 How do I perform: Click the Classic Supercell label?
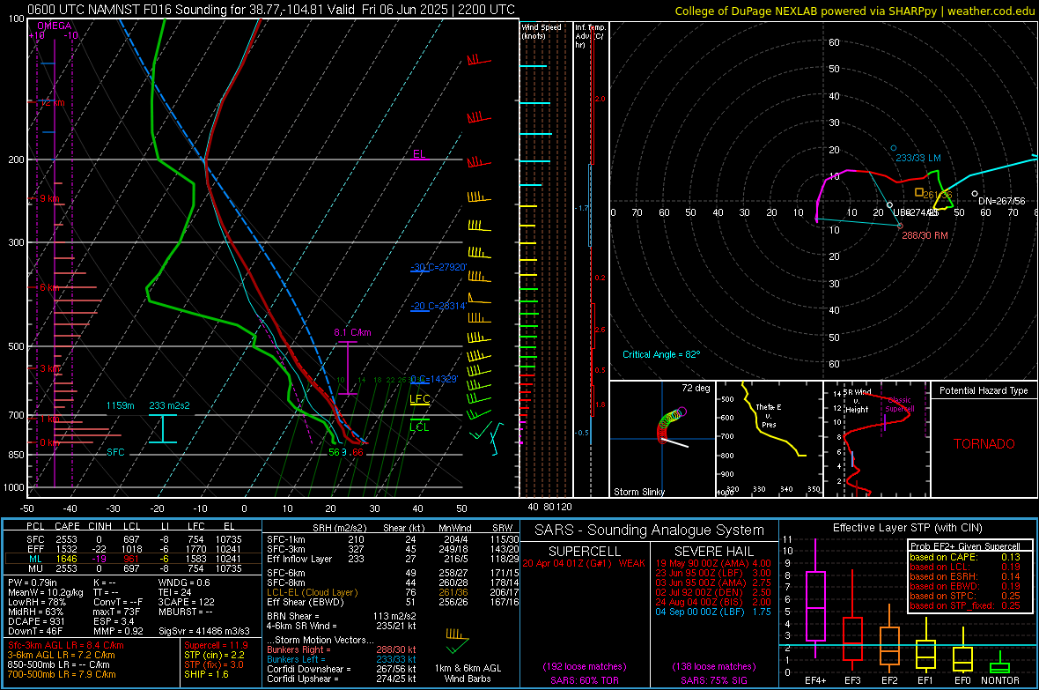point(900,404)
